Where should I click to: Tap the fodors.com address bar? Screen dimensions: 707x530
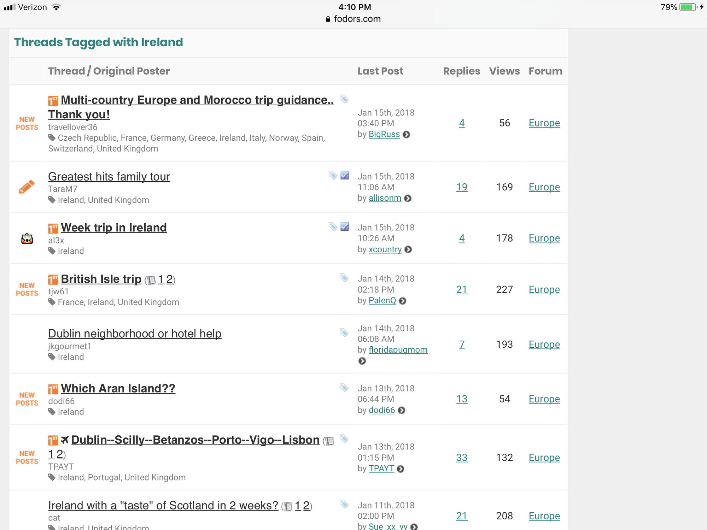(353, 19)
